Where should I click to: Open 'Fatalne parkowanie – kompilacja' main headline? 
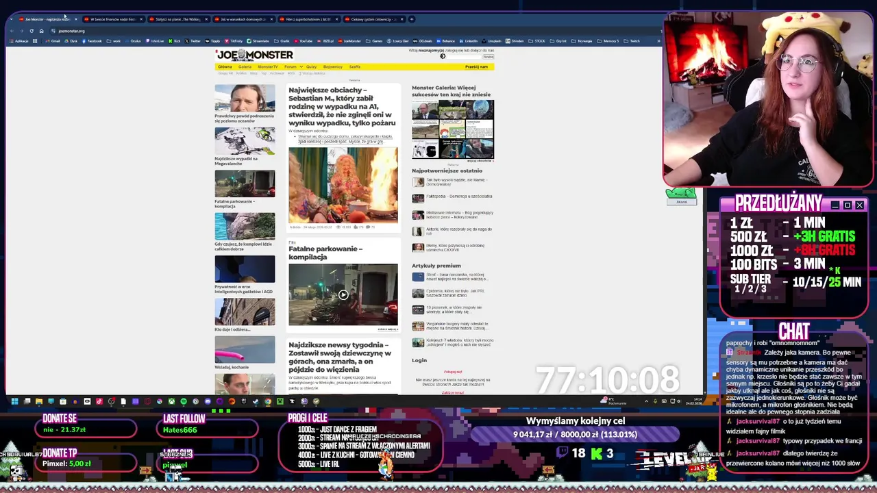(325, 253)
